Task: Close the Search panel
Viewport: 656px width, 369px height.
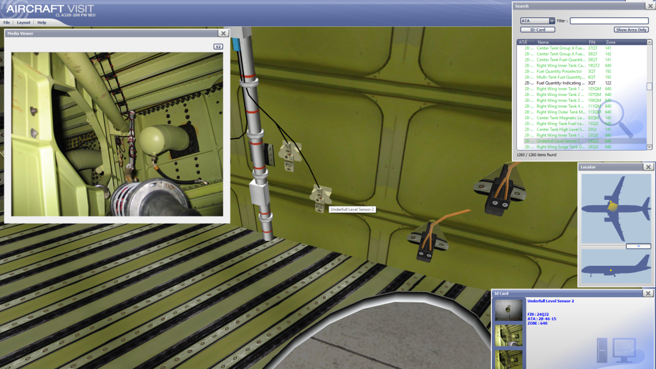Action: (x=651, y=6)
